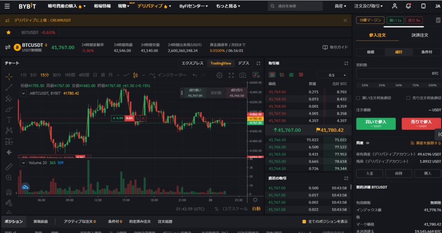
Task: Toggle show all positions checkbox
Action: [x=304, y=222]
